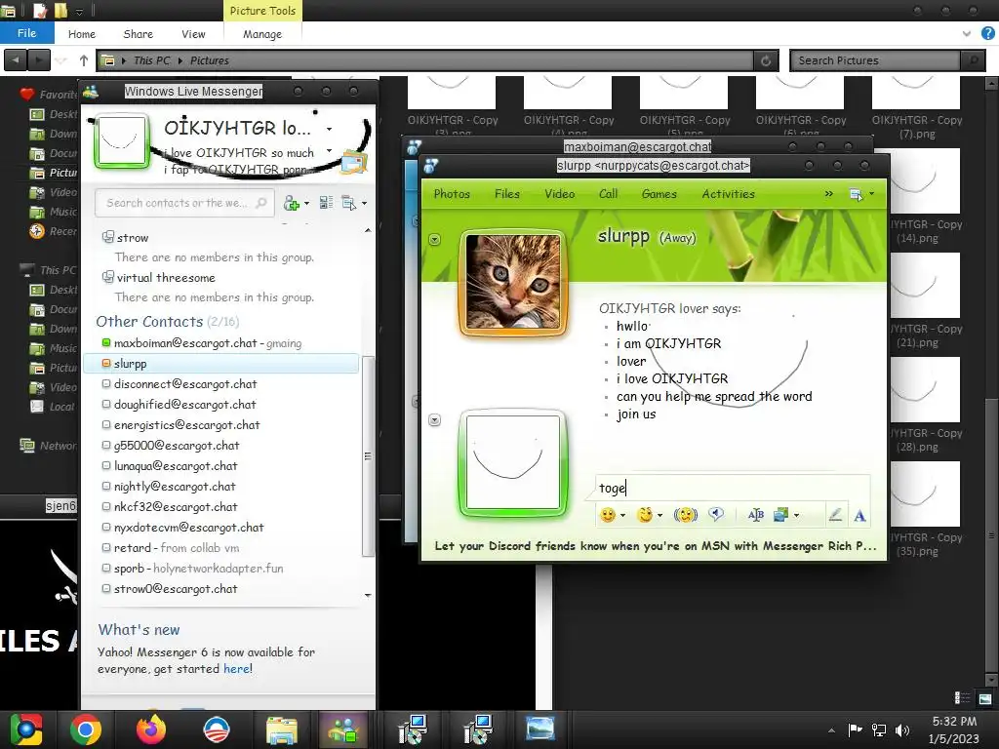Screen dimensions: 999x749
Task: Click the chat message input field
Action: tap(733, 488)
